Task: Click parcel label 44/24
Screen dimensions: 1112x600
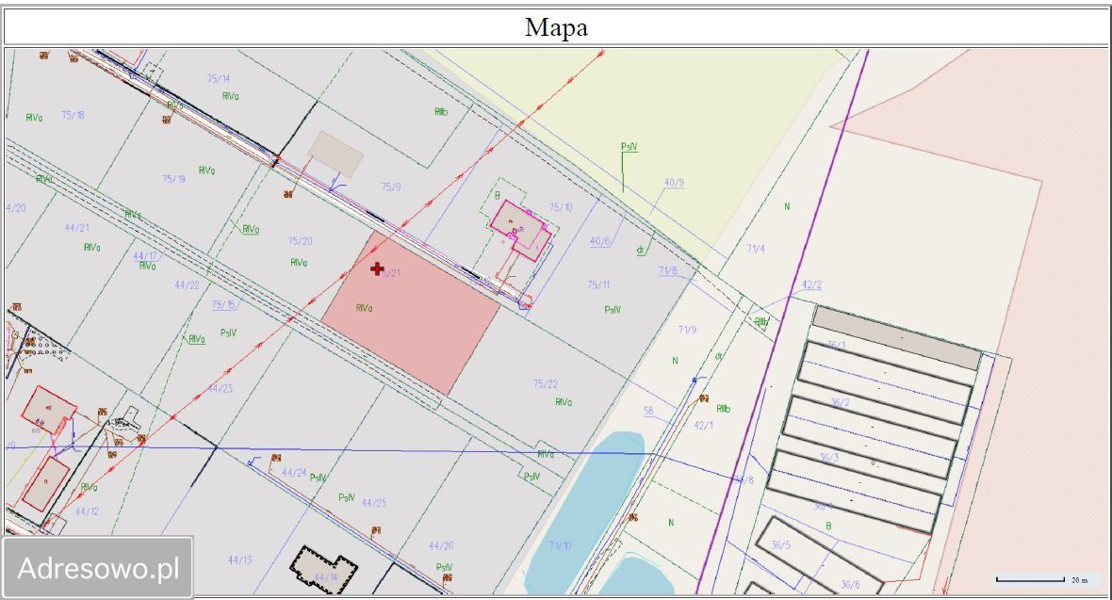Action: (294, 472)
